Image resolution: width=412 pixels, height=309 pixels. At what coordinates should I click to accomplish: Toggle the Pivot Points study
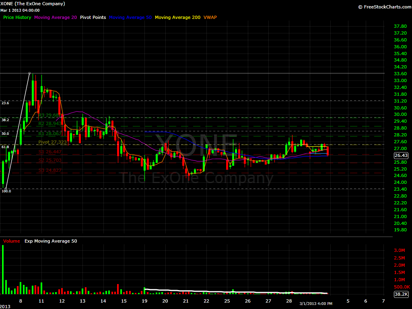(93, 17)
